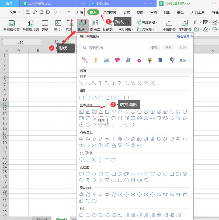219x220 pixels.
Task: Switch to the 页面布局 ribbon tab
Action: tap(110, 12)
